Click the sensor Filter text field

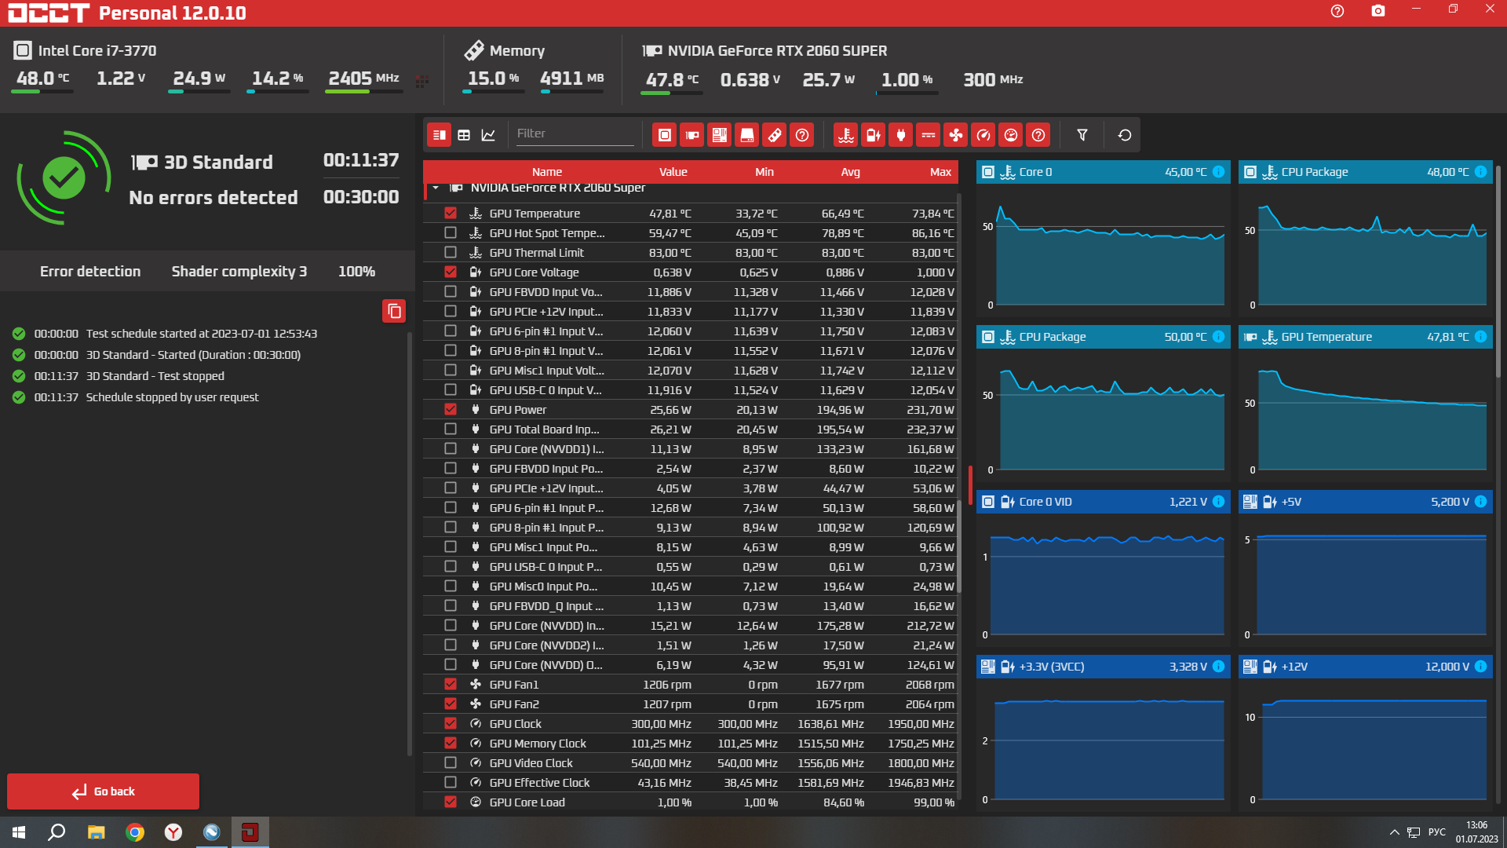[x=574, y=133]
